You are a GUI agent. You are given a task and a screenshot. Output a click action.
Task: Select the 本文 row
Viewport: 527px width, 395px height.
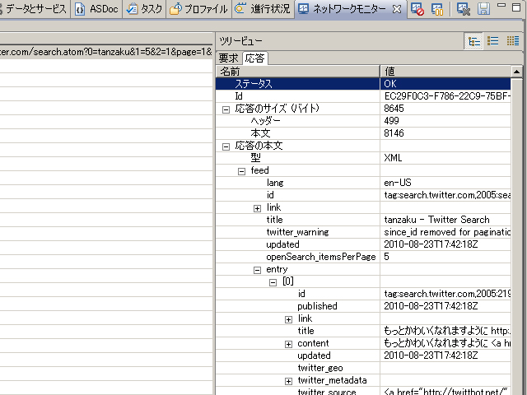click(x=363, y=133)
